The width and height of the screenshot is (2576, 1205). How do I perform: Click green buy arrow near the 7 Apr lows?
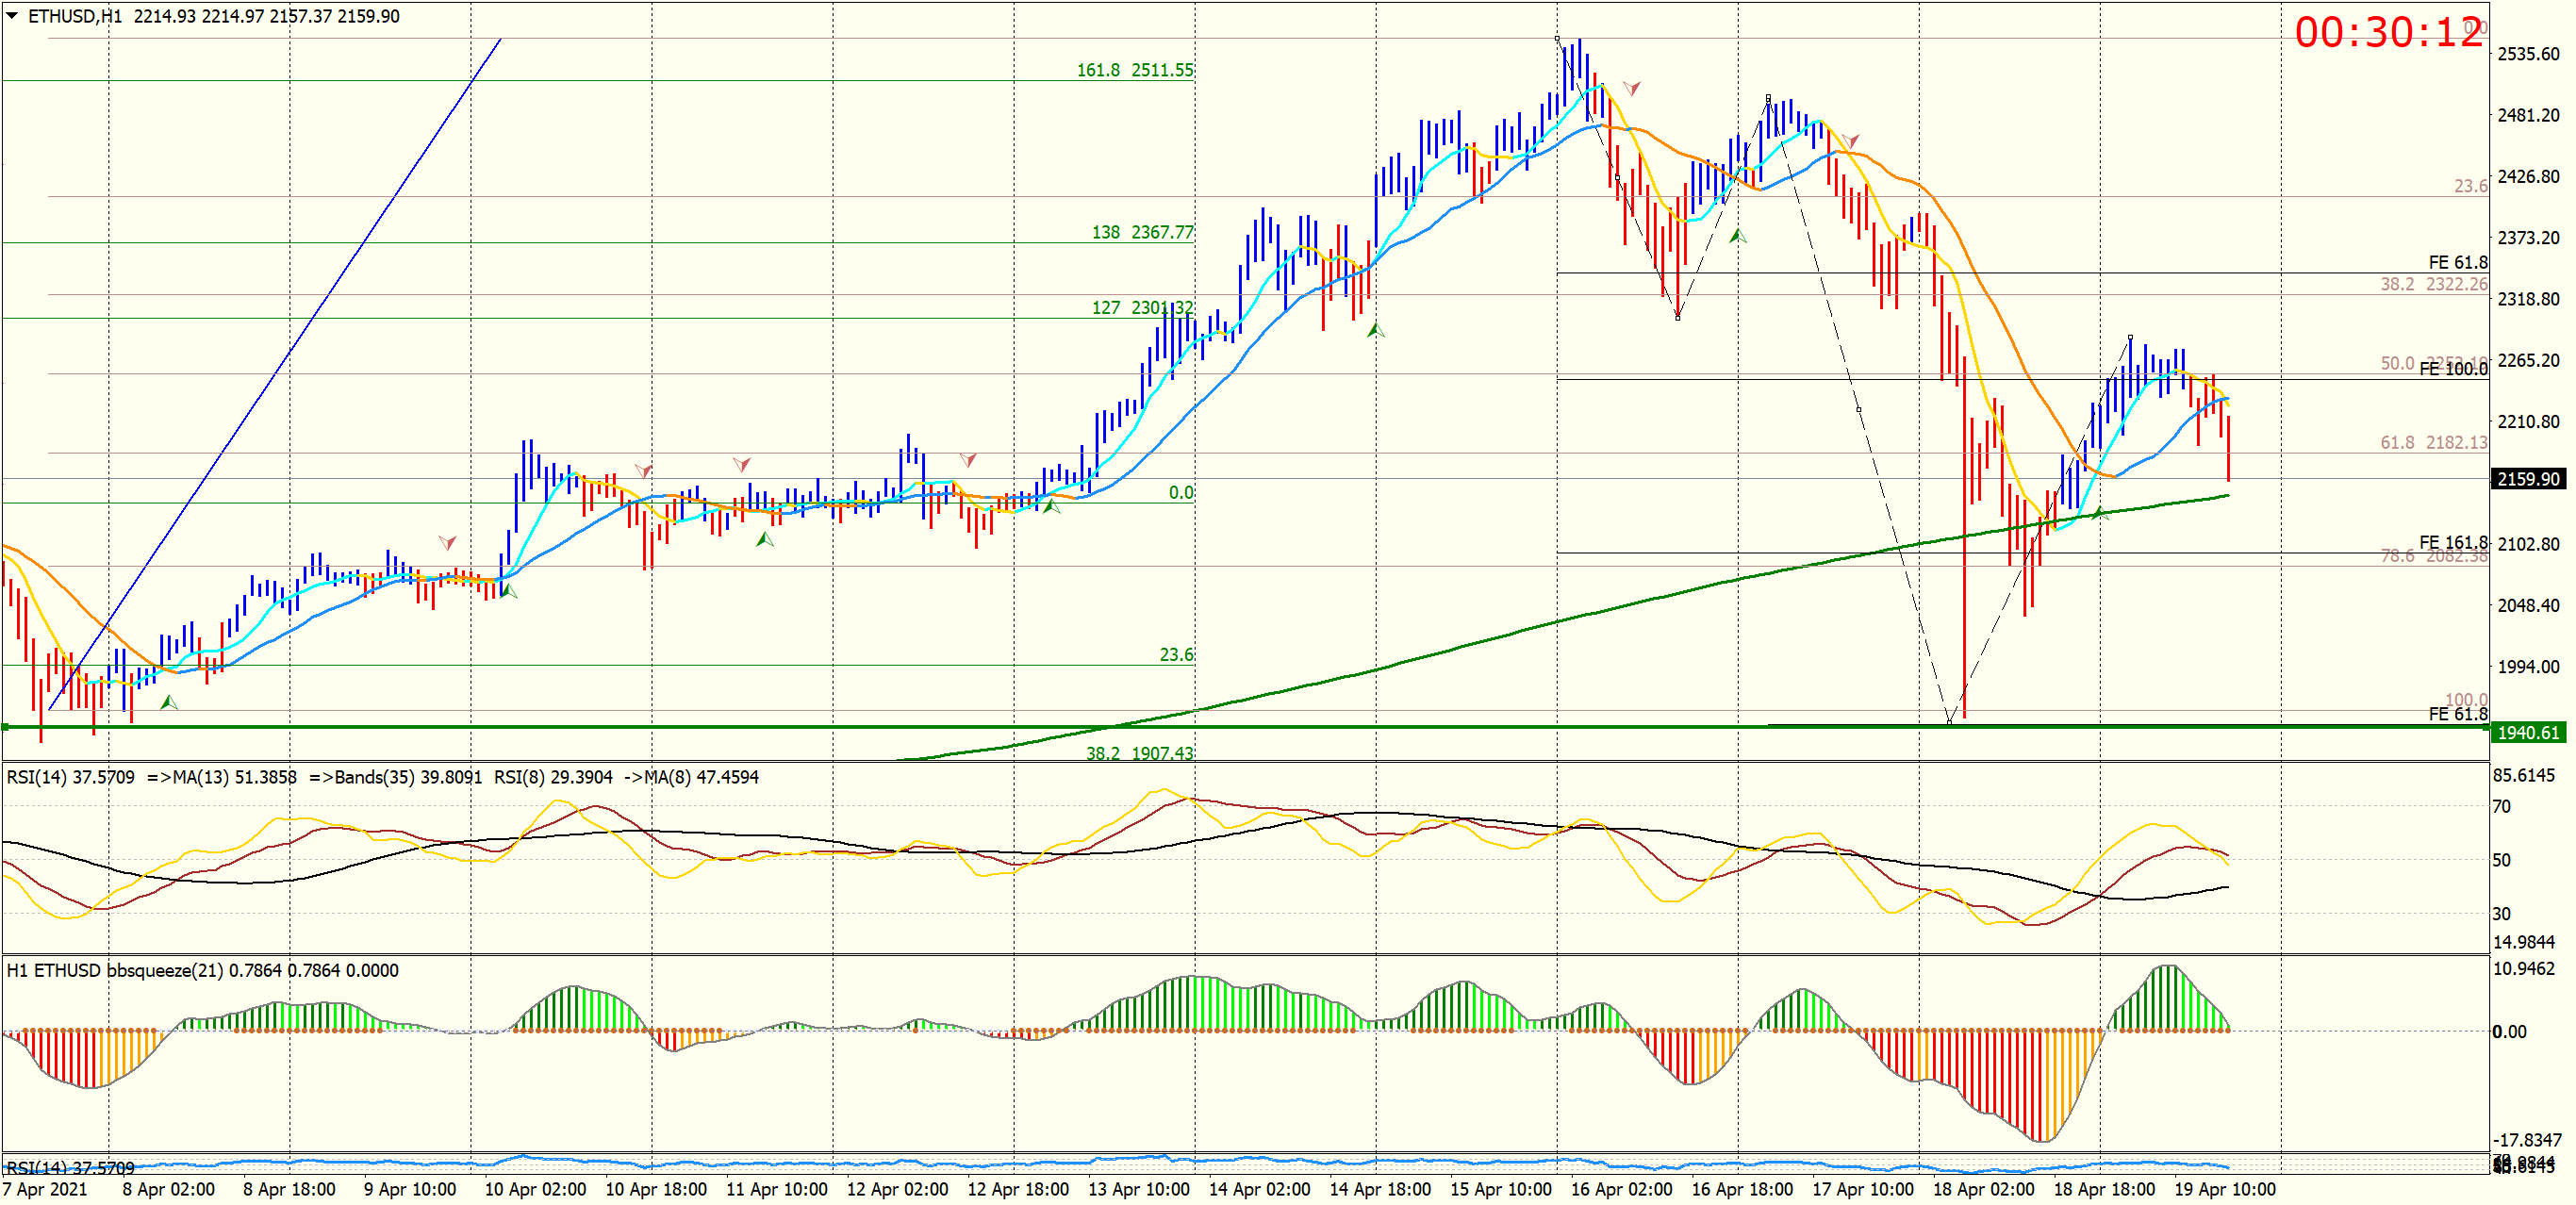coord(168,703)
